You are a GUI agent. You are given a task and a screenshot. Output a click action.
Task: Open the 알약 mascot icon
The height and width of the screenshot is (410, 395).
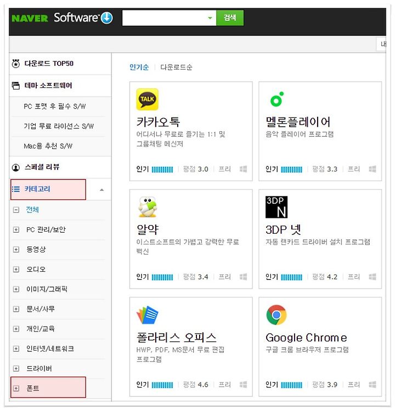pos(147,207)
